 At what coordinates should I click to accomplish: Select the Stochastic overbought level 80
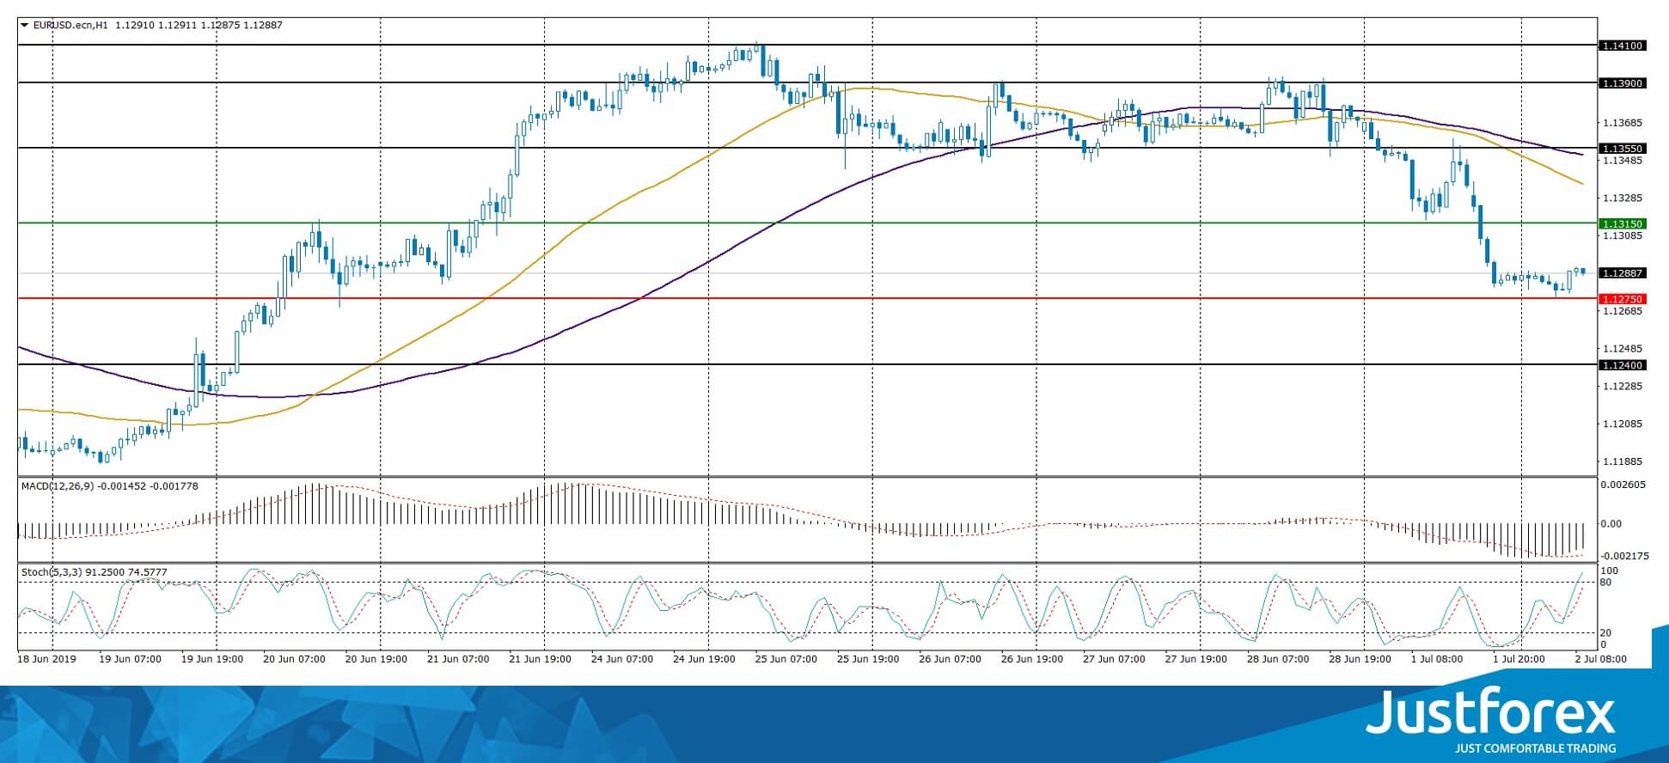pyautogui.click(x=1606, y=583)
